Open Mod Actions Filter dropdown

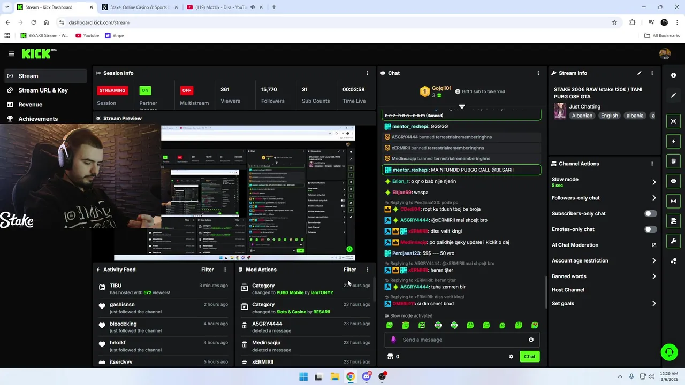349,269
